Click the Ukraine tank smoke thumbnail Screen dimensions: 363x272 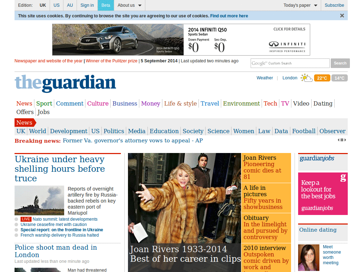click(x=39, y=200)
